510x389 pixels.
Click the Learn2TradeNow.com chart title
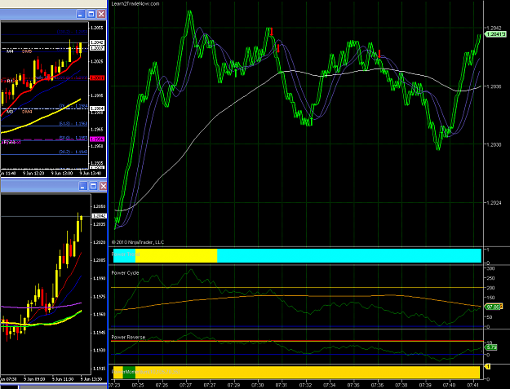coord(135,4)
